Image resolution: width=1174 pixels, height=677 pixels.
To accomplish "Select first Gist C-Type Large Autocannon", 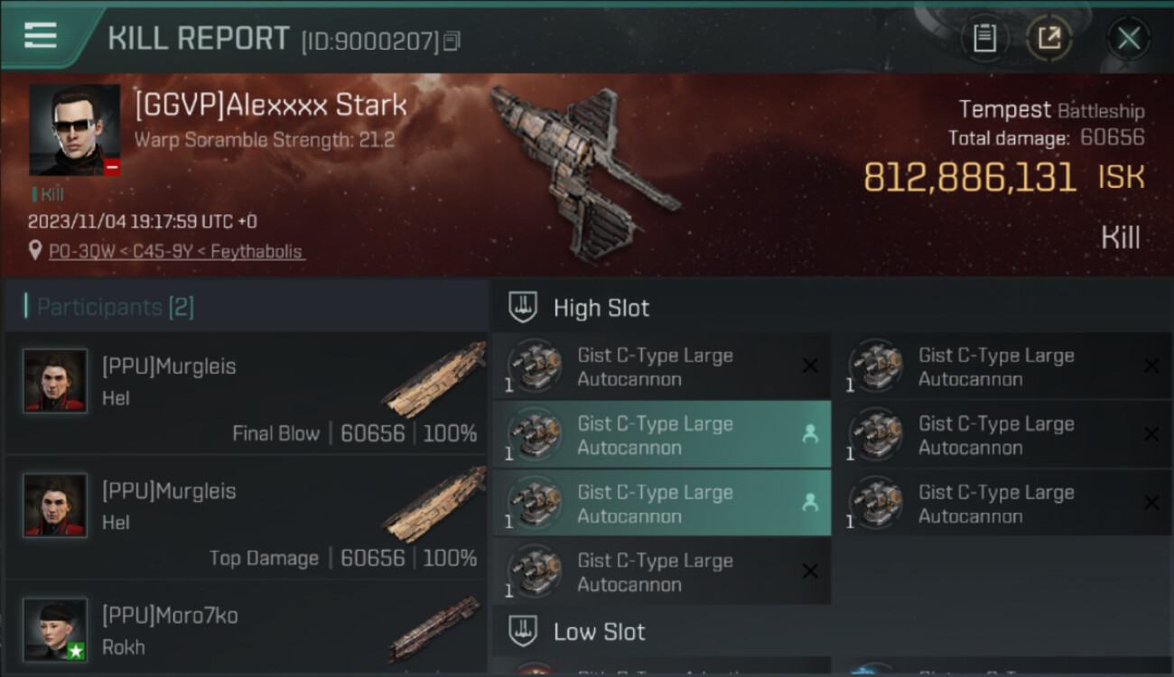I will tap(661, 366).
